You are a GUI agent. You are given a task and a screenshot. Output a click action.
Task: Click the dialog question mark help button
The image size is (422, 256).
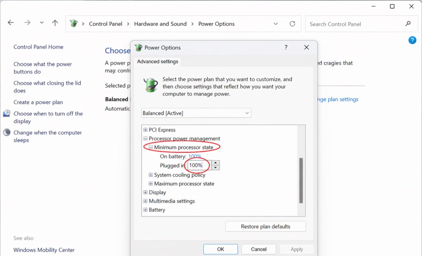coord(286,47)
